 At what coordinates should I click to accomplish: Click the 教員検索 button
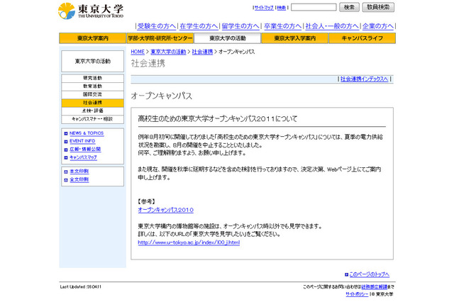point(378,7)
